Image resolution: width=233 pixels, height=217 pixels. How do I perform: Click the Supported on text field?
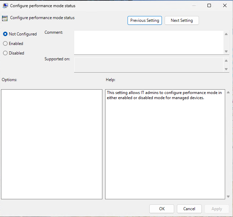(149, 65)
